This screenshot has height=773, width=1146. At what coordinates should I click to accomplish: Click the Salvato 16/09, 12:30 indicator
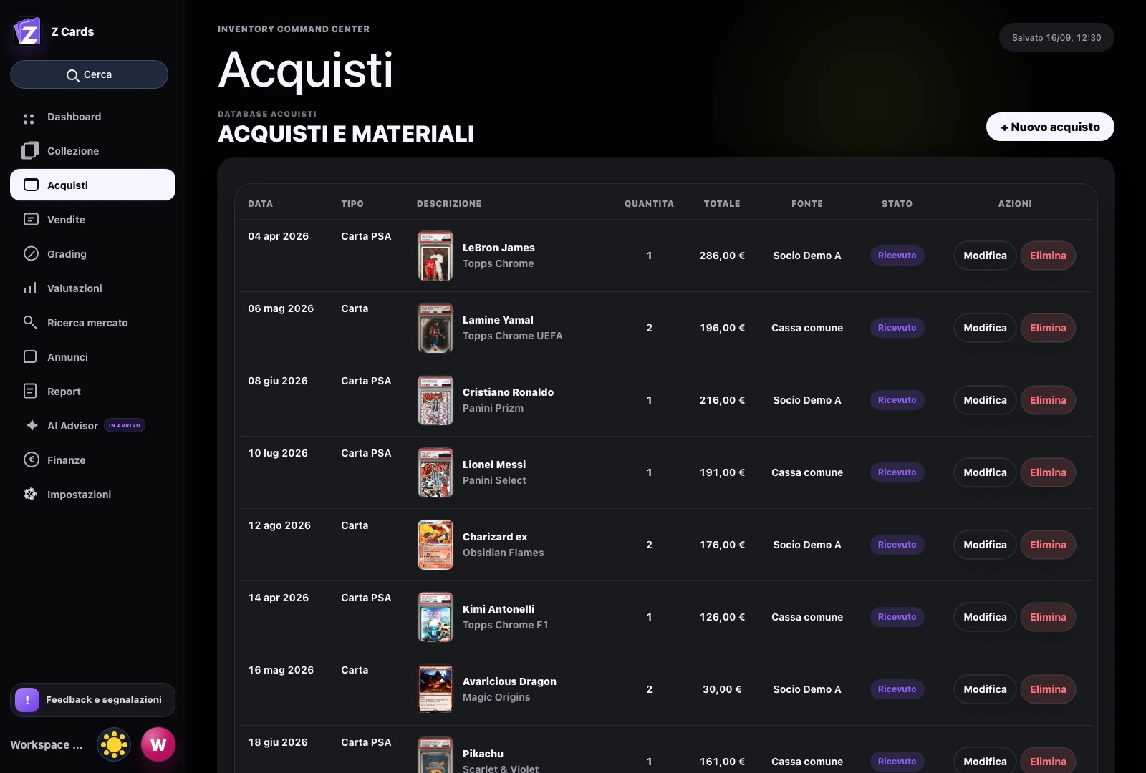1056,37
